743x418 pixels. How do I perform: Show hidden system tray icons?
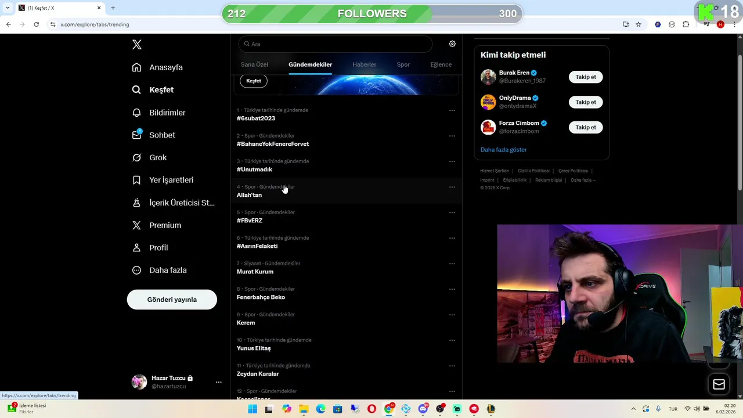633,409
